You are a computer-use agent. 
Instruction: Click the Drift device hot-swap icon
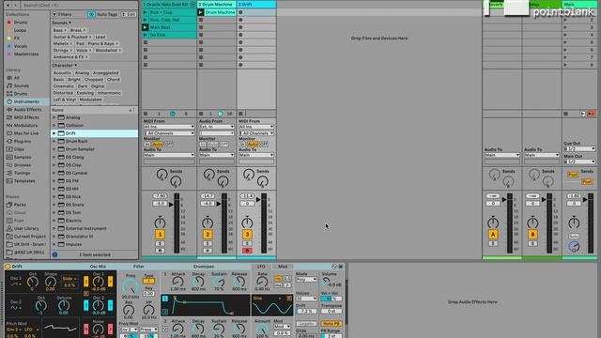(334, 267)
